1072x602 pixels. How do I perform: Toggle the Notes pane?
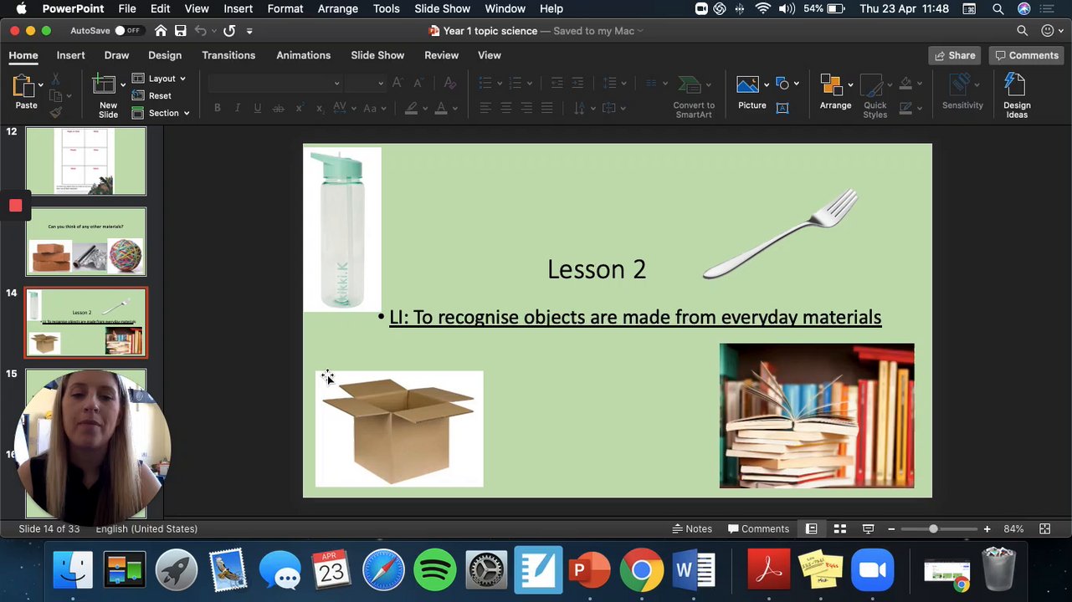pyautogui.click(x=691, y=528)
